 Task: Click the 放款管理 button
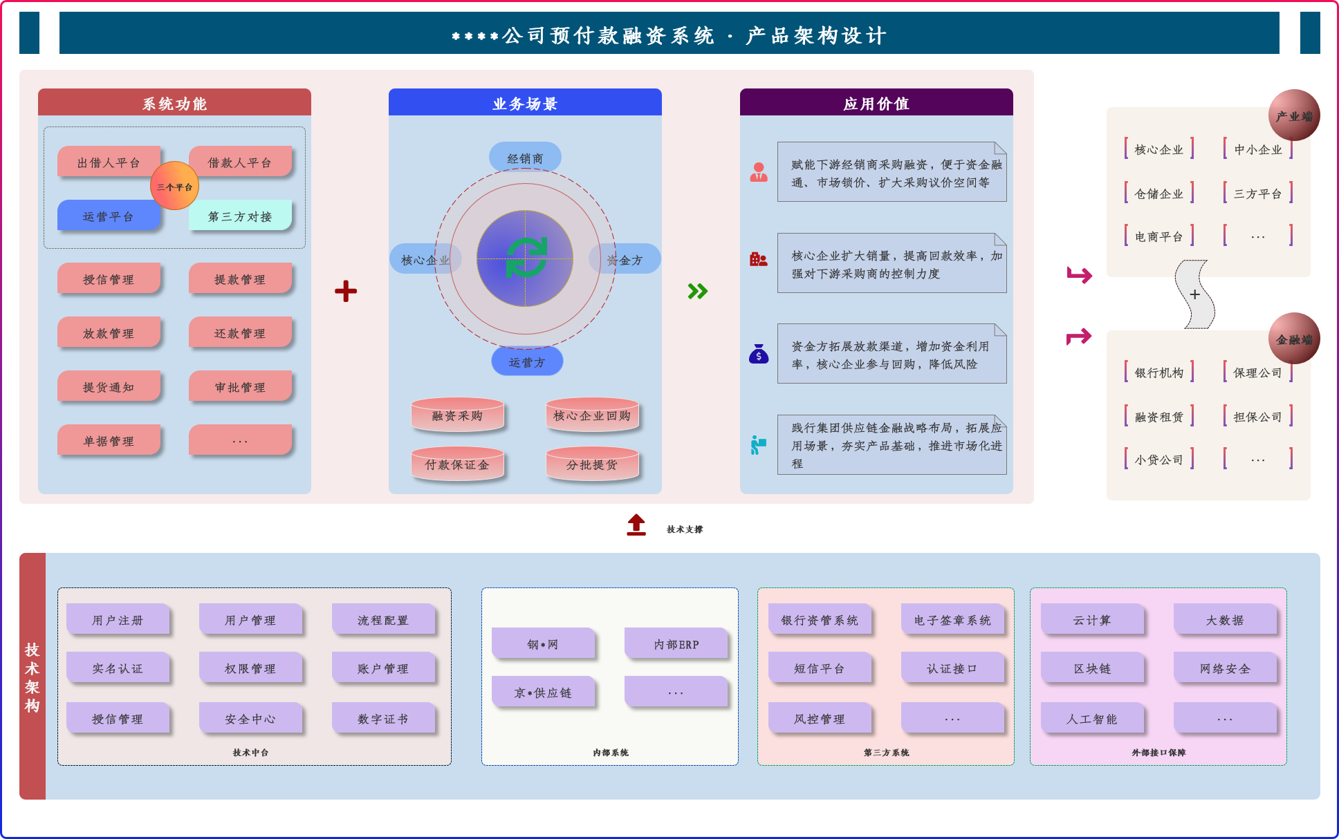point(109,332)
